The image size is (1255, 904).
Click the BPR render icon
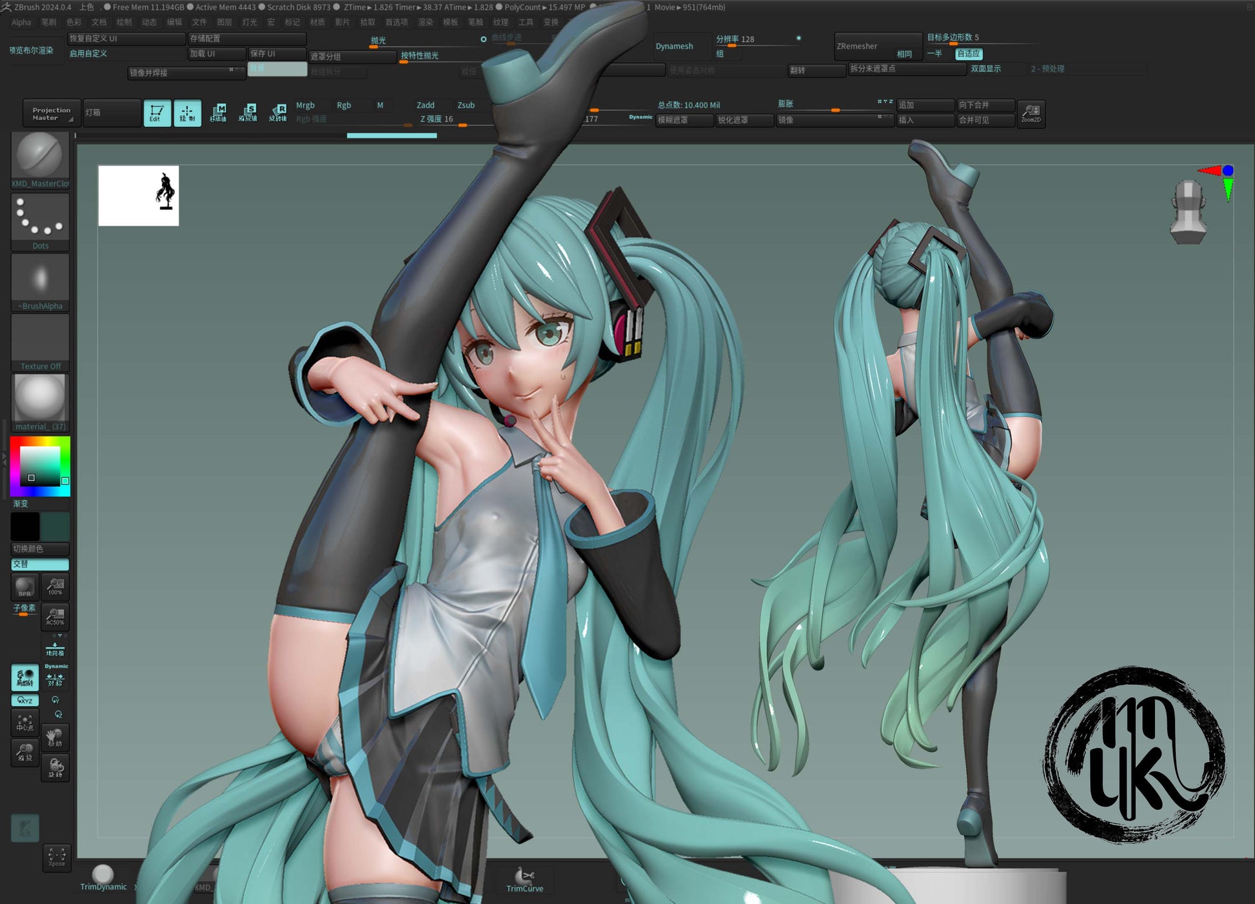tap(25, 587)
